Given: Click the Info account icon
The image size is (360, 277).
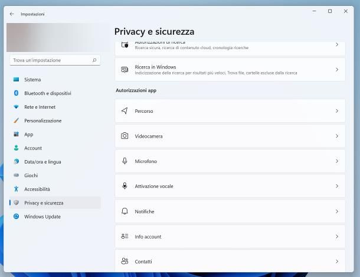Looking at the screenshot, I should [125, 236].
